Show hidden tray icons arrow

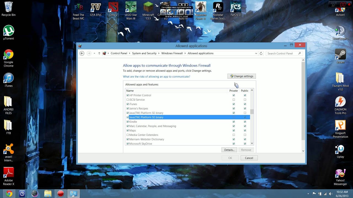308,194
